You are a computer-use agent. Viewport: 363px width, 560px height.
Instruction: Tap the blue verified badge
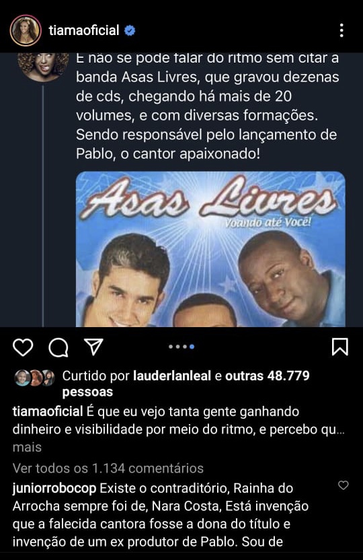click(x=130, y=31)
